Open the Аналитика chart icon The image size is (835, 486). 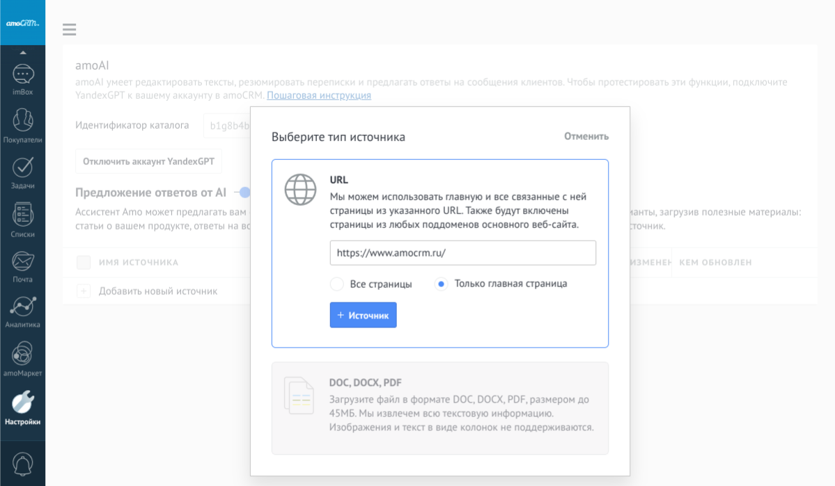click(x=23, y=307)
